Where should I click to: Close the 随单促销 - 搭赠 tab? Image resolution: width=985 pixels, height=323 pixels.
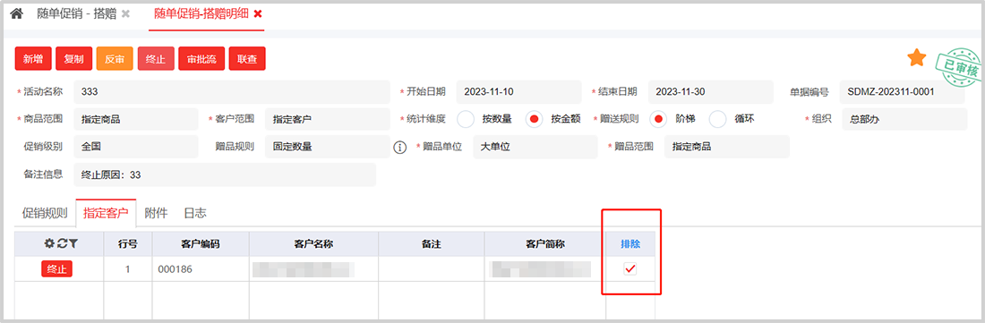click(x=125, y=13)
